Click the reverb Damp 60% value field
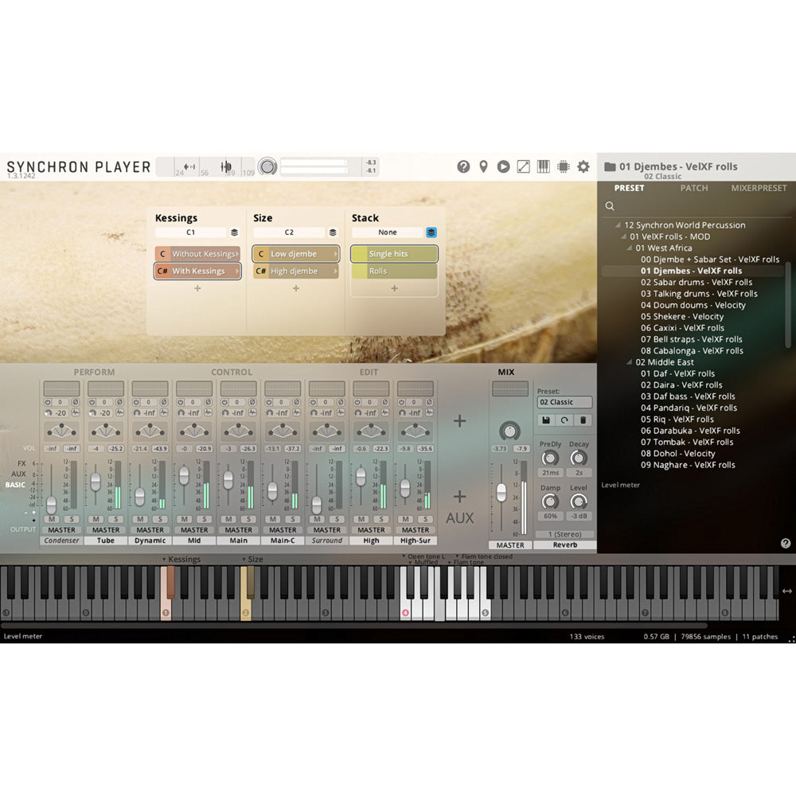Image resolution: width=796 pixels, height=796 pixels. click(x=550, y=517)
